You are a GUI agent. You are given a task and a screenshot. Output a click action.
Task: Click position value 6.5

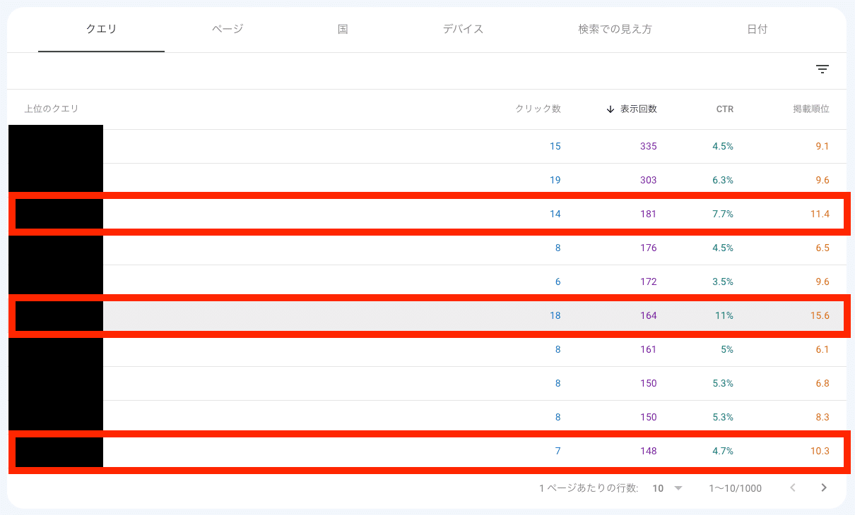click(822, 248)
